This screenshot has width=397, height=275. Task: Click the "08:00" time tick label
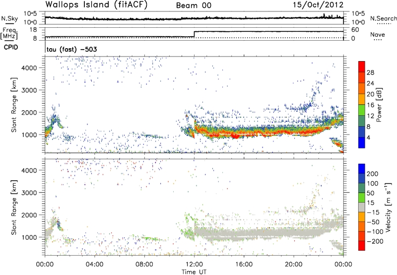[144, 265]
